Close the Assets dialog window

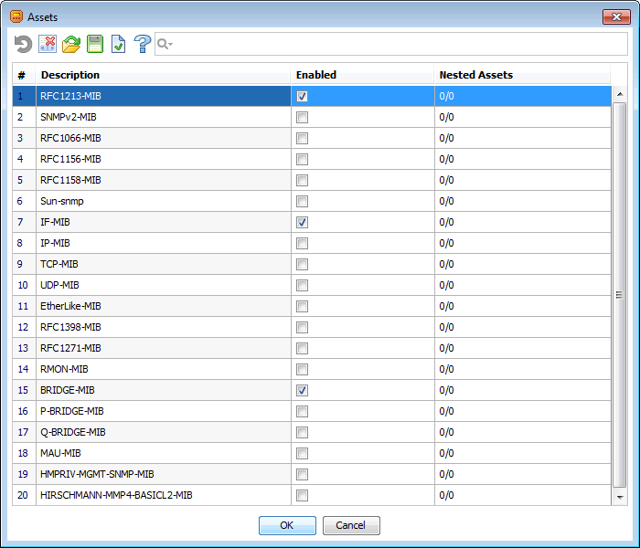(x=616, y=16)
